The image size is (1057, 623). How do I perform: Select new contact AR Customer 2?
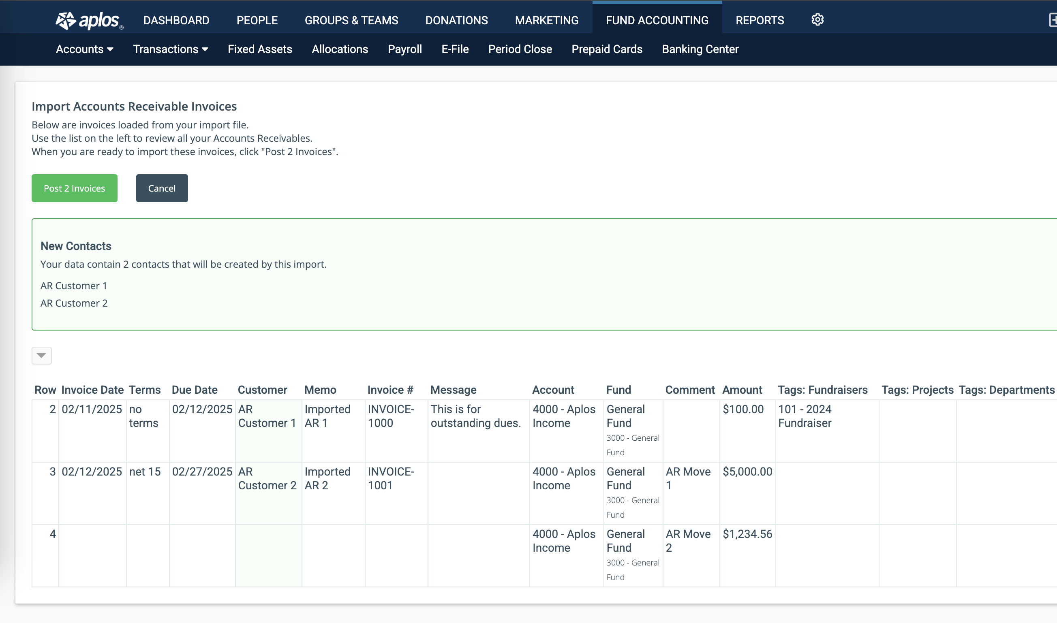[74, 303]
